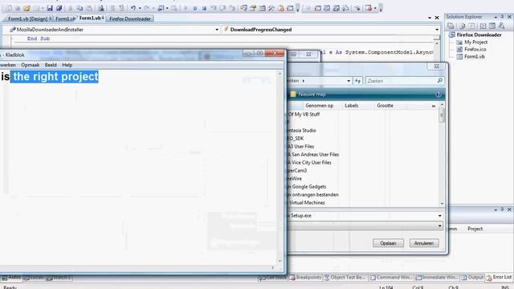Image resolution: width=514 pixels, height=289 pixels.
Task: Open the address bar history dropdown
Action: point(349,80)
